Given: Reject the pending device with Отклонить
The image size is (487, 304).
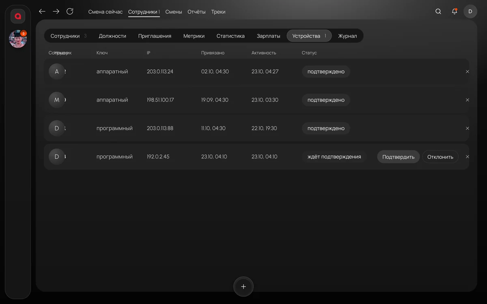Looking at the screenshot, I should 440,157.
